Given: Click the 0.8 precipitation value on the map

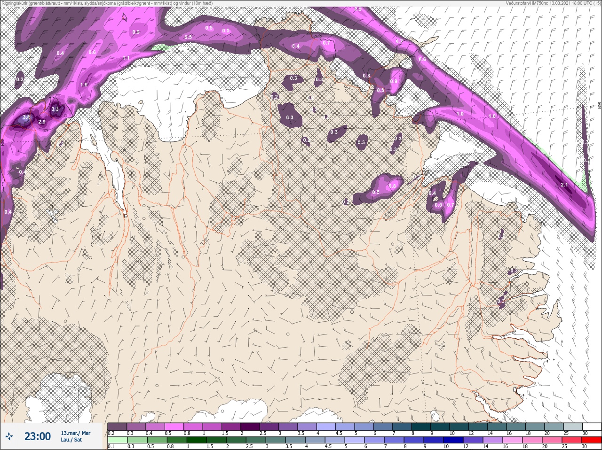Looking at the screenshot, I should 392,186.
